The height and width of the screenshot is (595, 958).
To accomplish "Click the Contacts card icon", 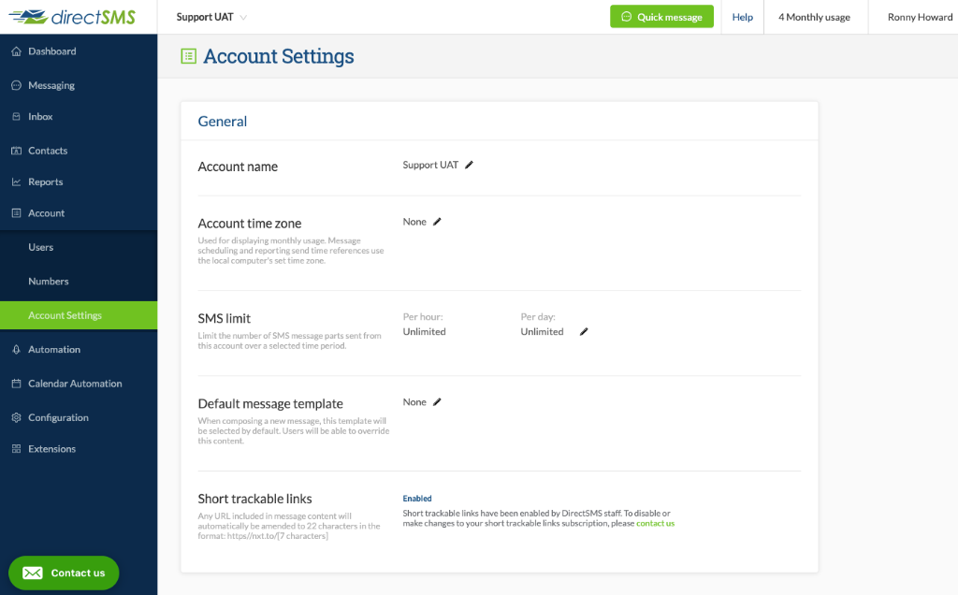I will click(17, 151).
